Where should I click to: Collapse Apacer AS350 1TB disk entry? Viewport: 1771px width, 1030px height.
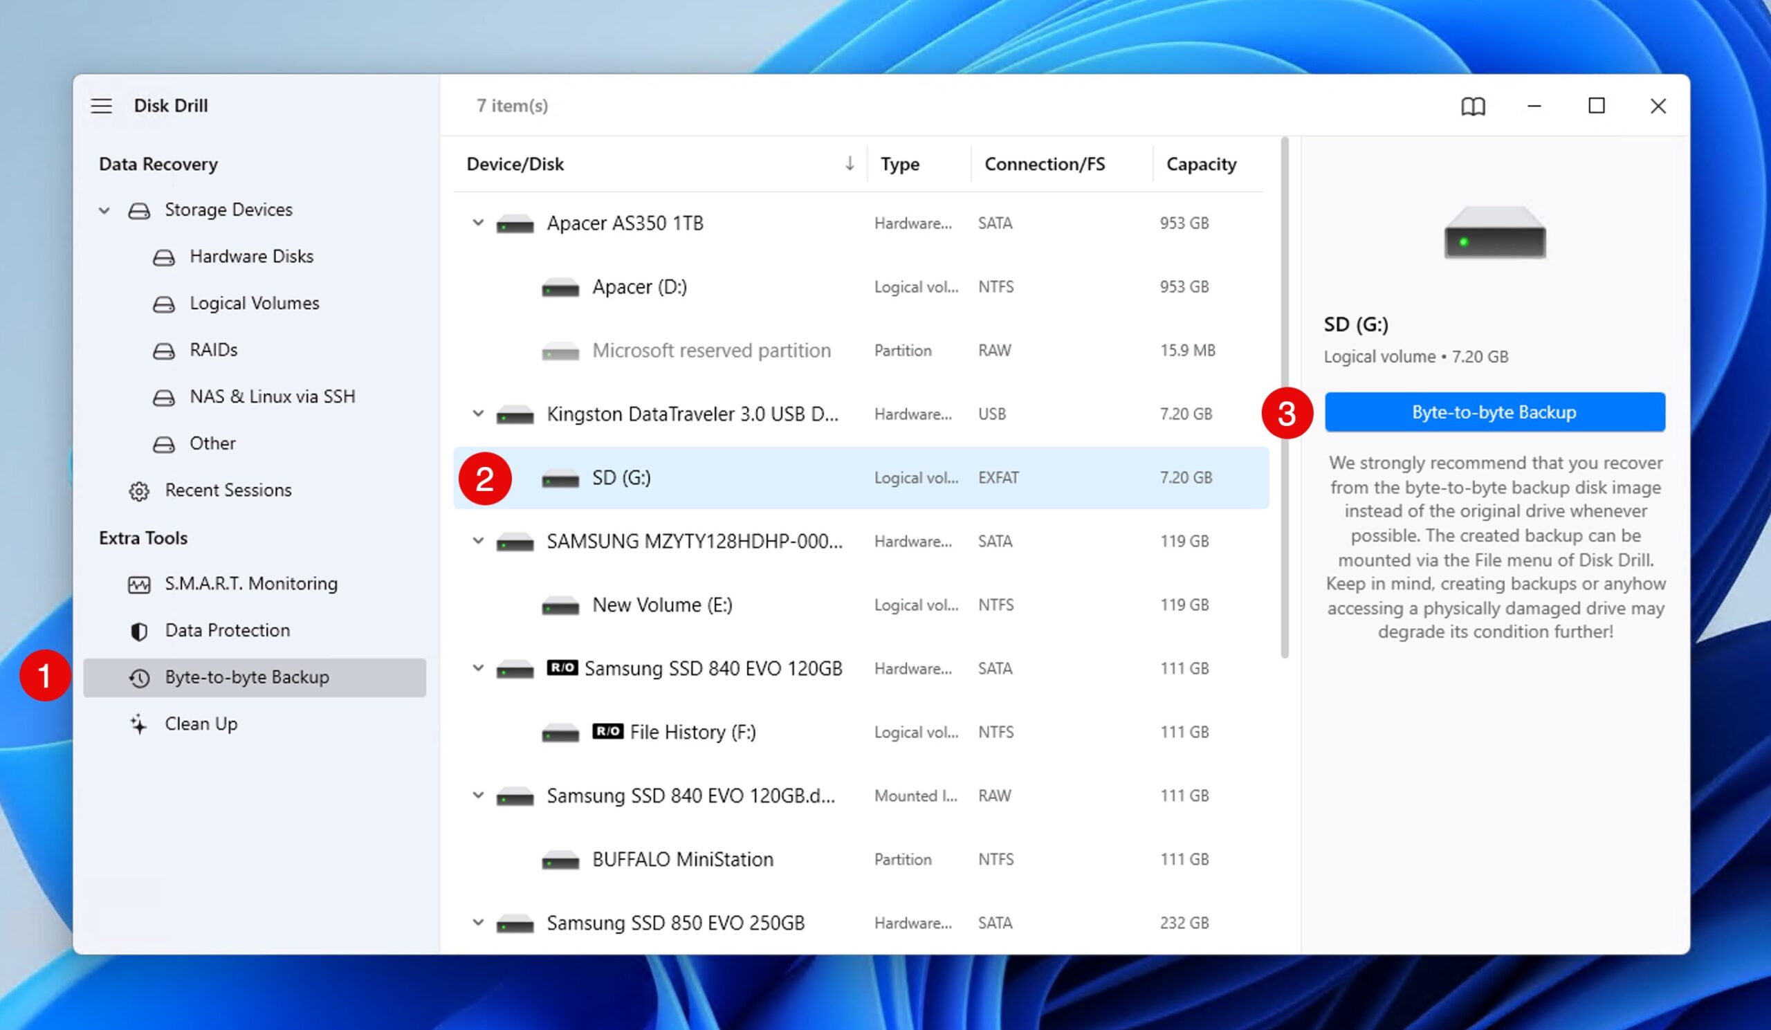point(477,222)
